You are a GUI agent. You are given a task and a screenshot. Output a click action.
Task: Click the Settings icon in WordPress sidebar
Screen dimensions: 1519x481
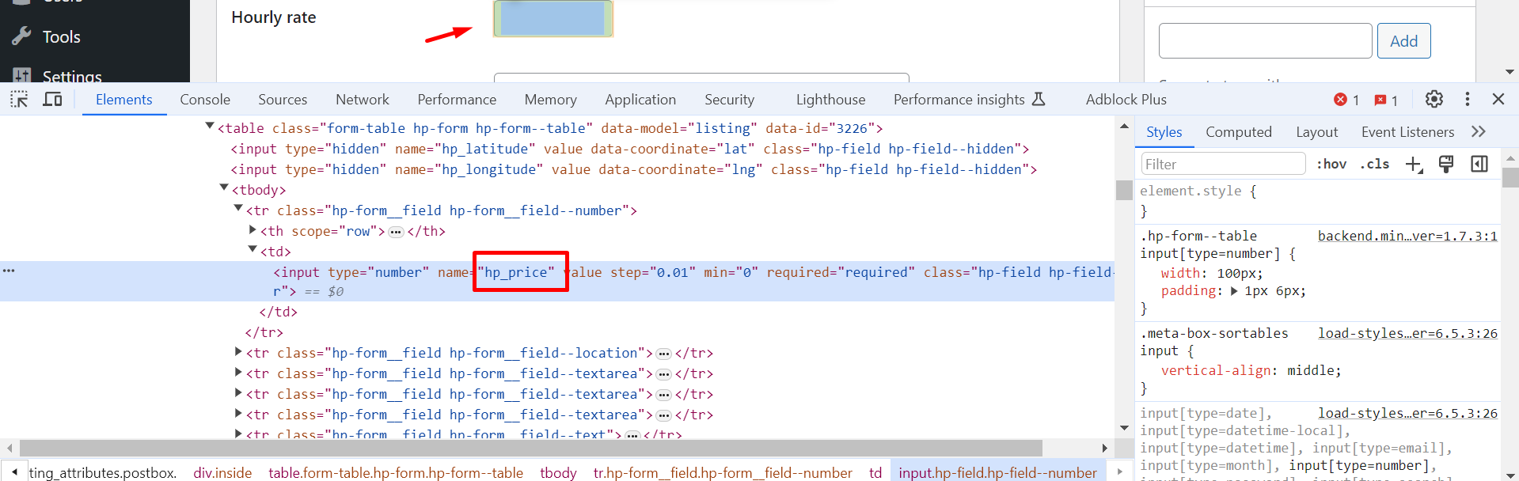[x=22, y=76]
